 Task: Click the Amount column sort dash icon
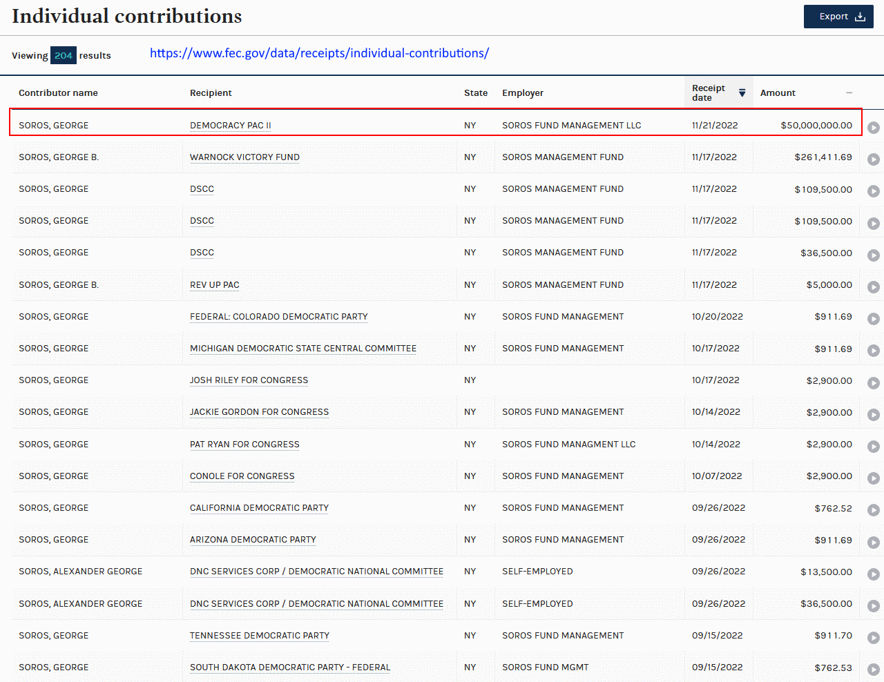coord(849,92)
